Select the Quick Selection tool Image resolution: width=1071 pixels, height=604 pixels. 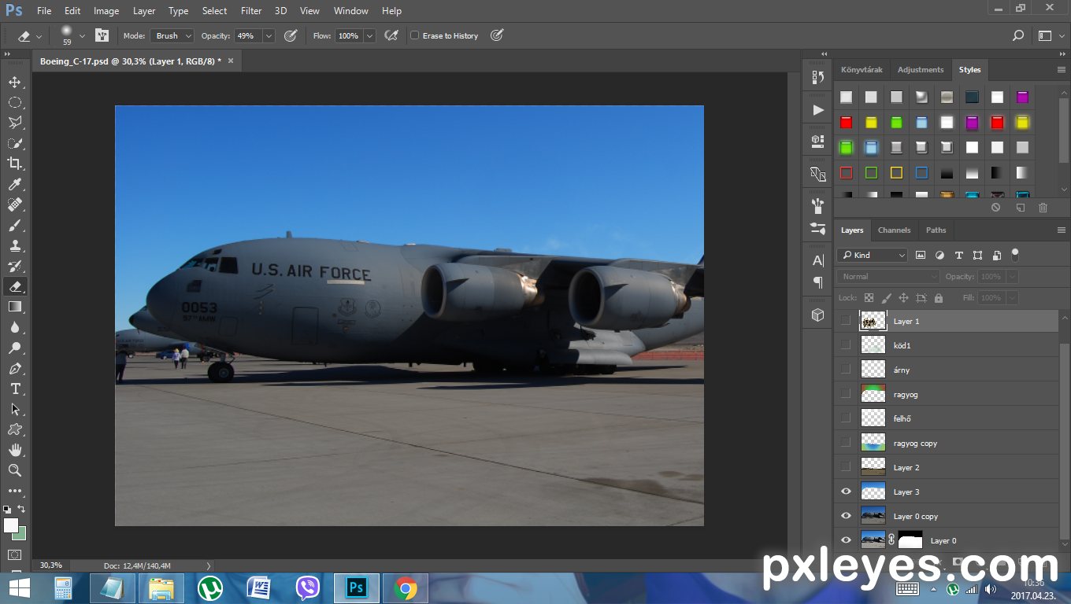tap(14, 143)
